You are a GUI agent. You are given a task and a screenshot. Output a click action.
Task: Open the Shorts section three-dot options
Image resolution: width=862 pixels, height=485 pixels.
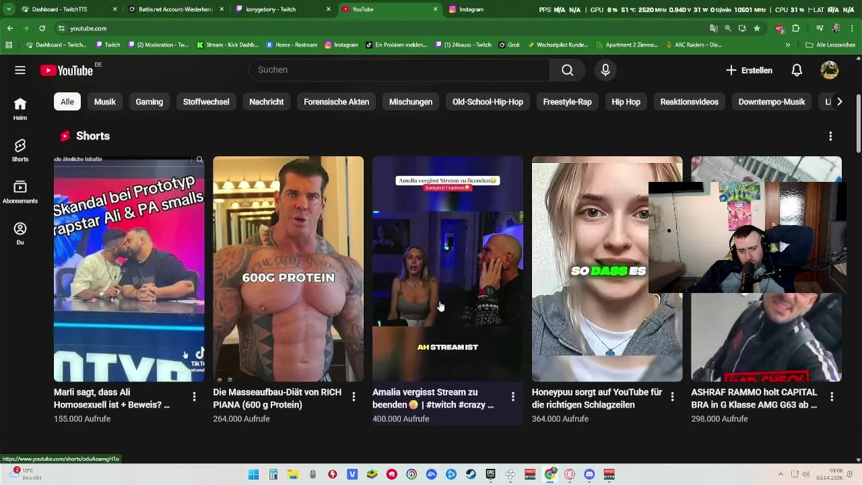830,136
